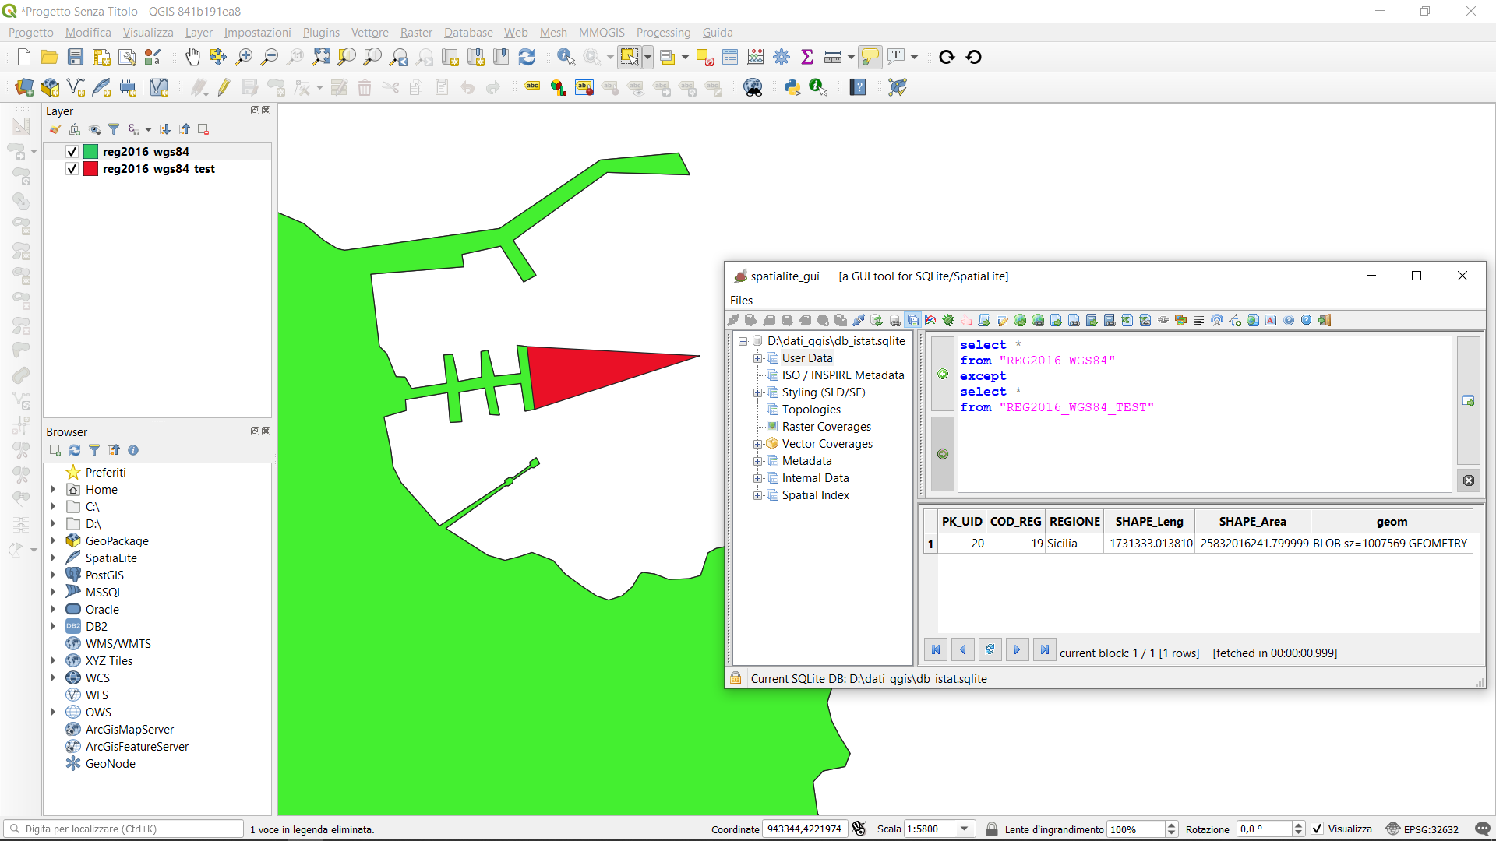Click the Refresh map canvas icon
The width and height of the screenshot is (1496, 841).
coord(527,57)
